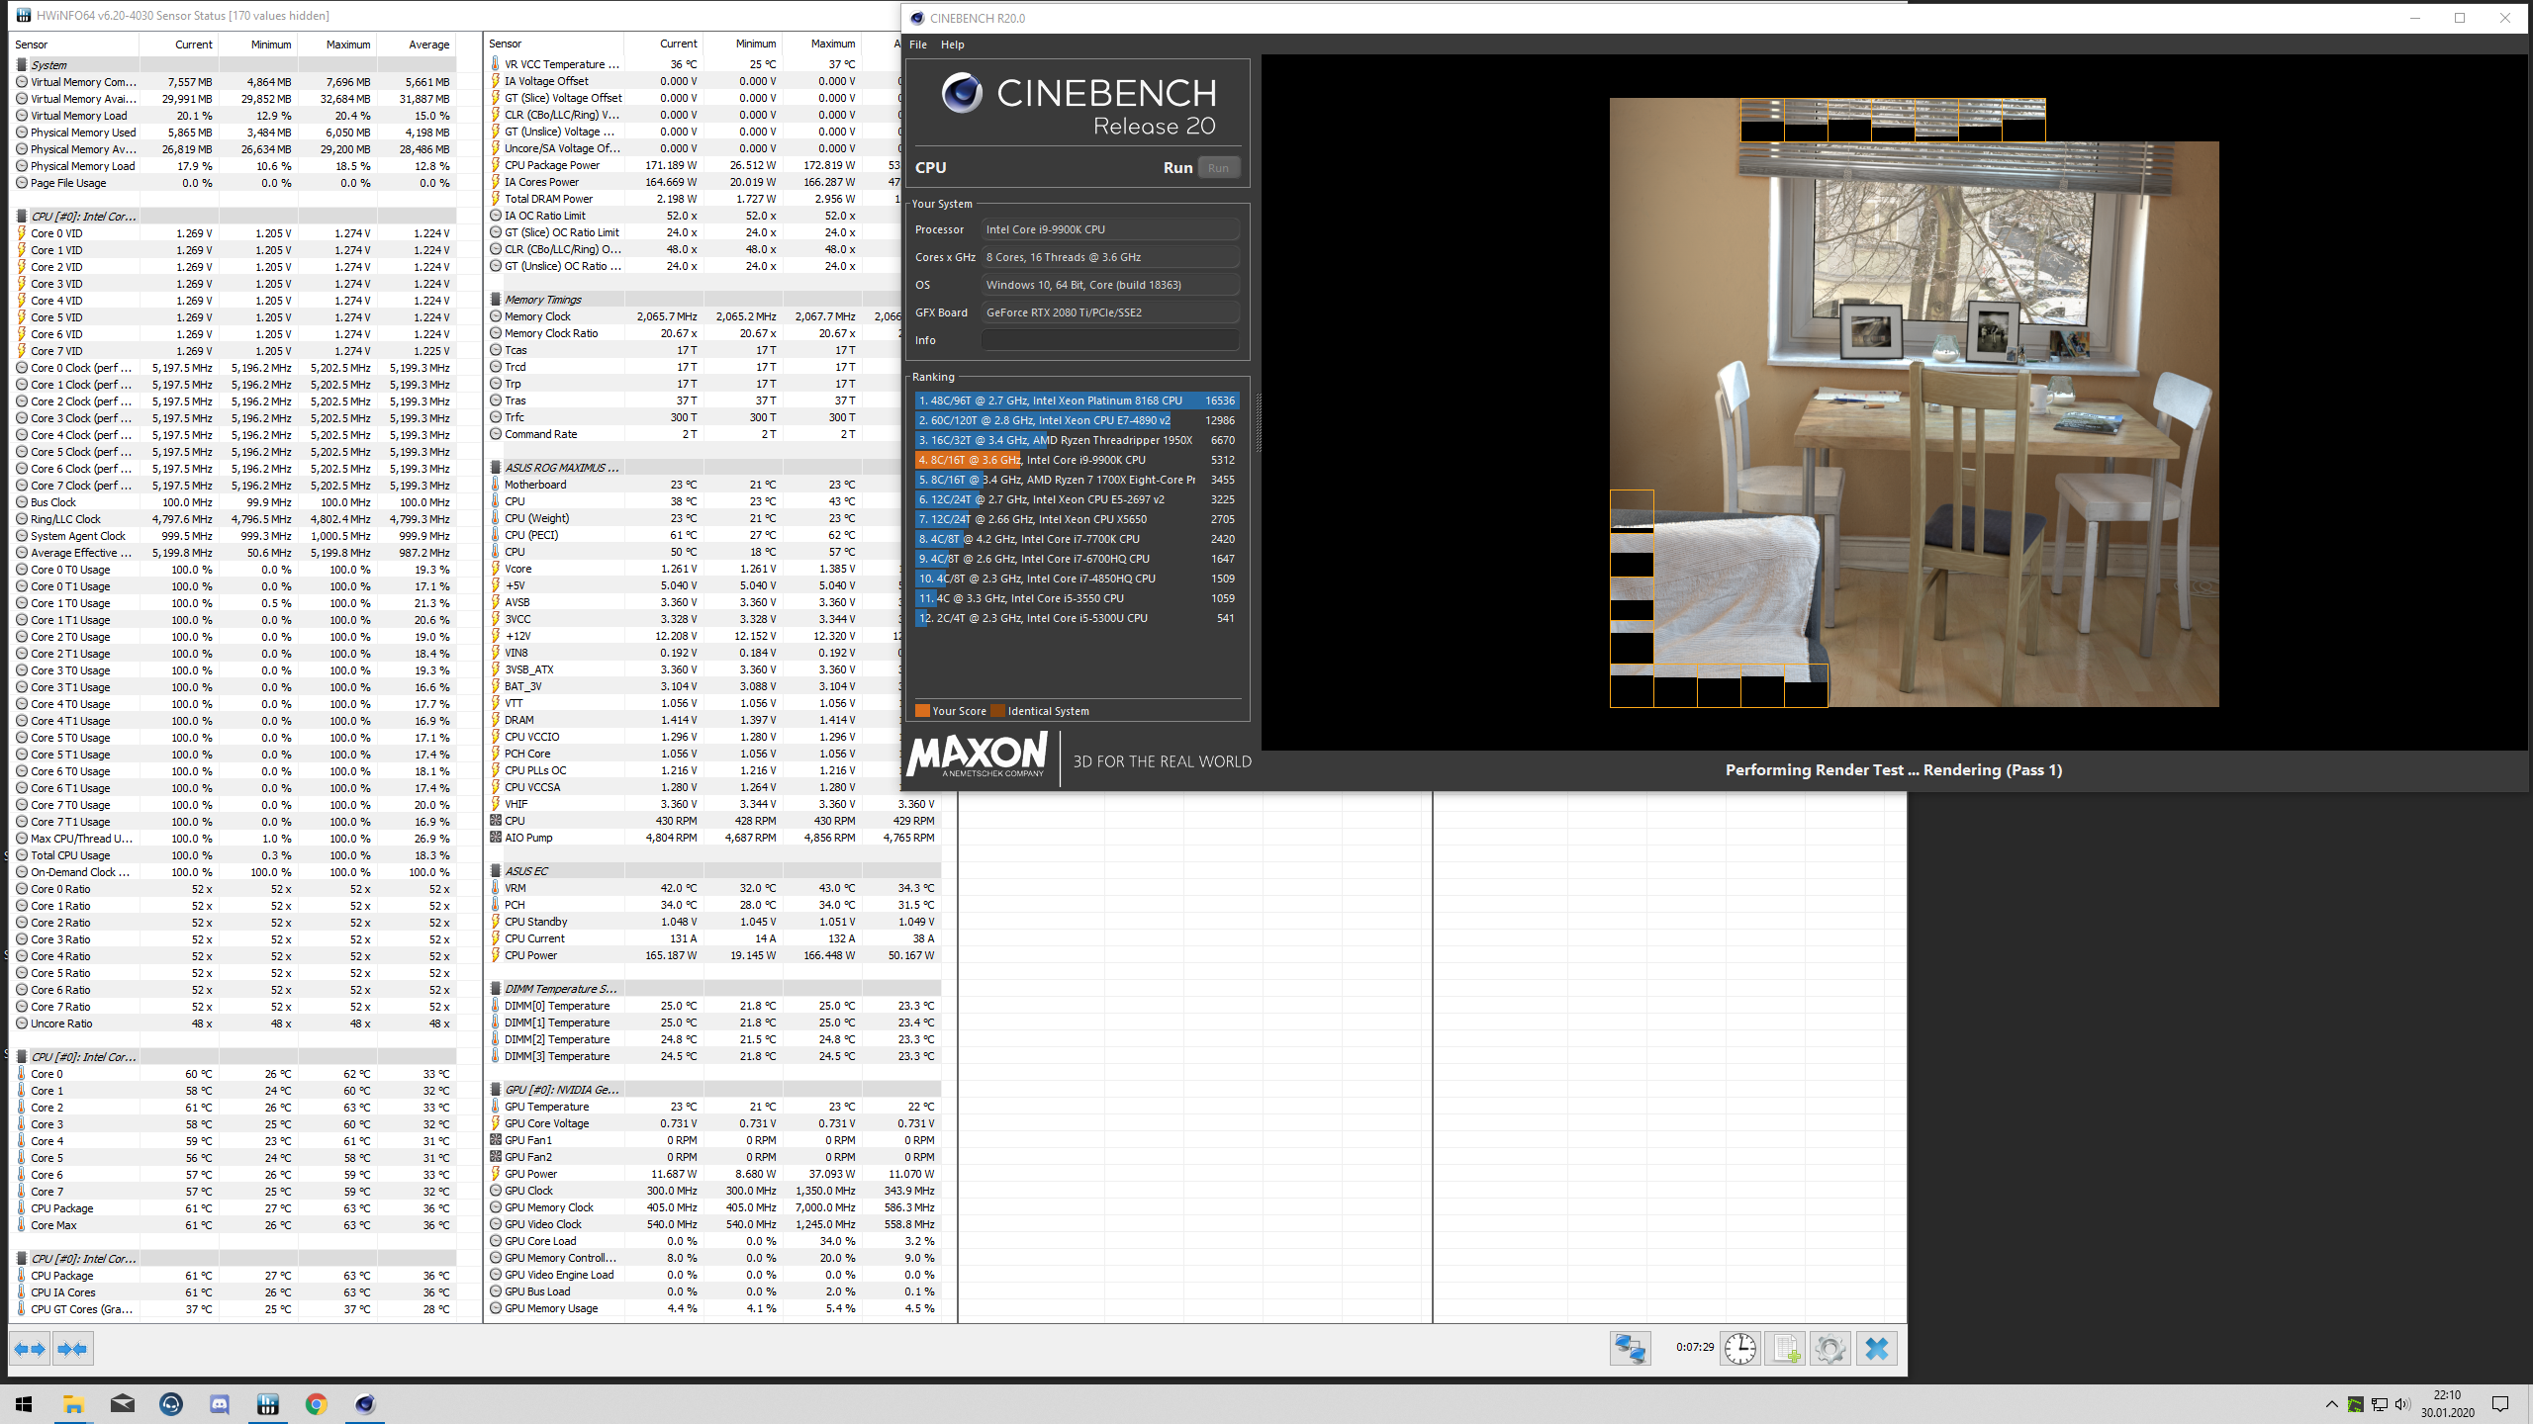Open HWiNFO sensor settings gear
This screenshot has height=1424, width=2533.
click(1829, 1349)
